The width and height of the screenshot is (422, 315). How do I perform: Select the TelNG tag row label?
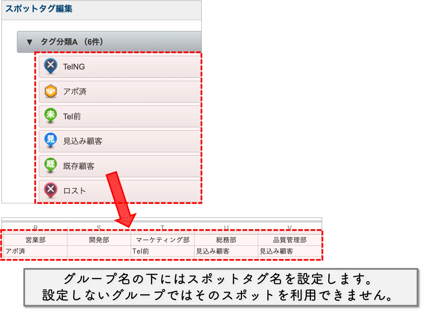click(74, 67)
